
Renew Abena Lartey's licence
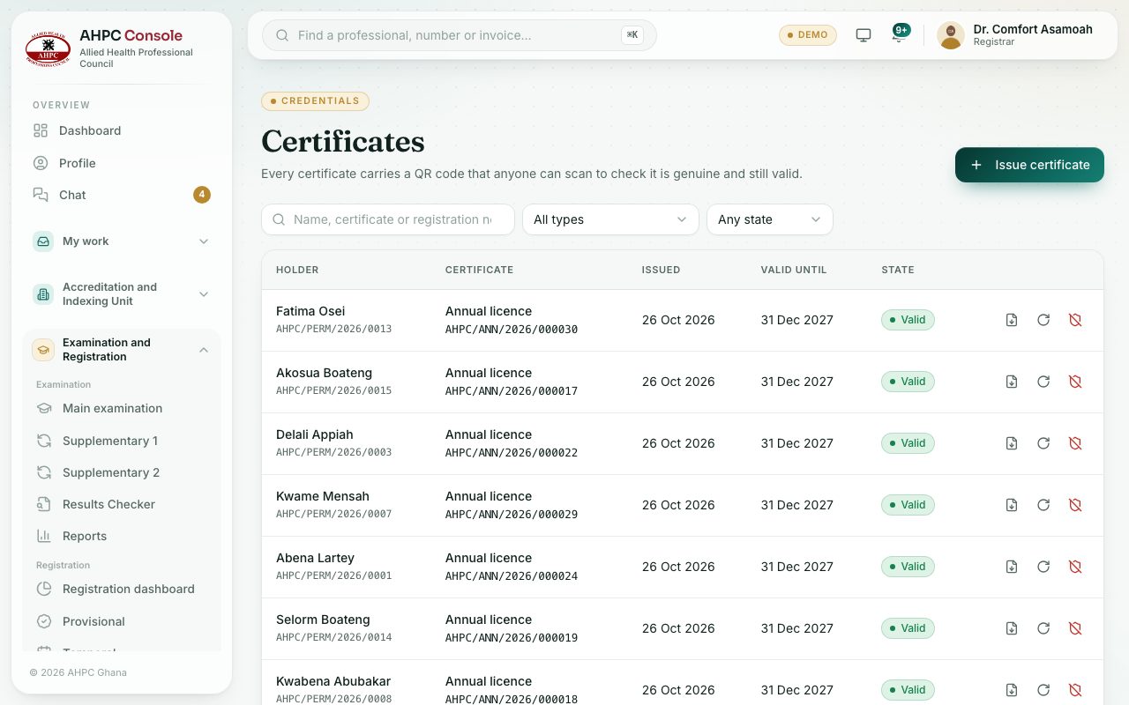(x=1043, y=567)
